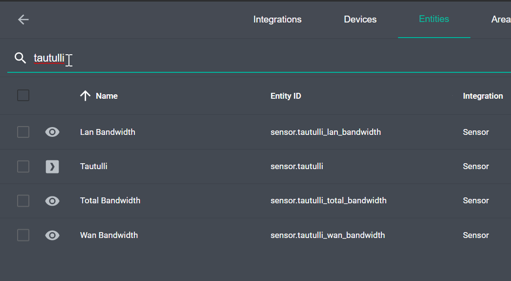The image size is (511, 281).
Task: Open the Areas tab
Action: pos(501,20)
